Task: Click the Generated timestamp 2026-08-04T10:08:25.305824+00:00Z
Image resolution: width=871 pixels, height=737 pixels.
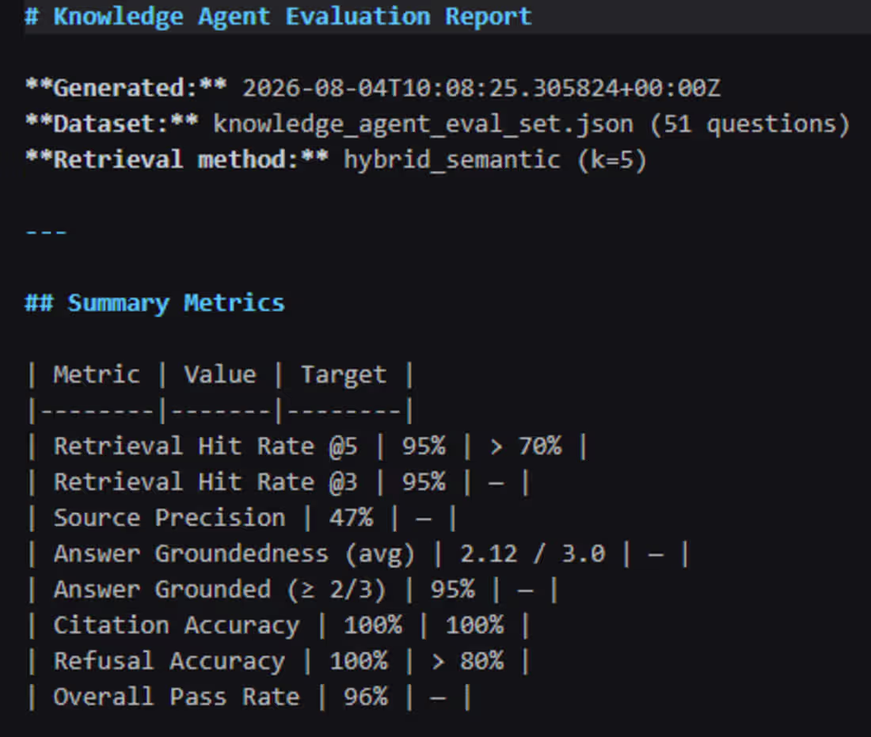Action: 481,89
